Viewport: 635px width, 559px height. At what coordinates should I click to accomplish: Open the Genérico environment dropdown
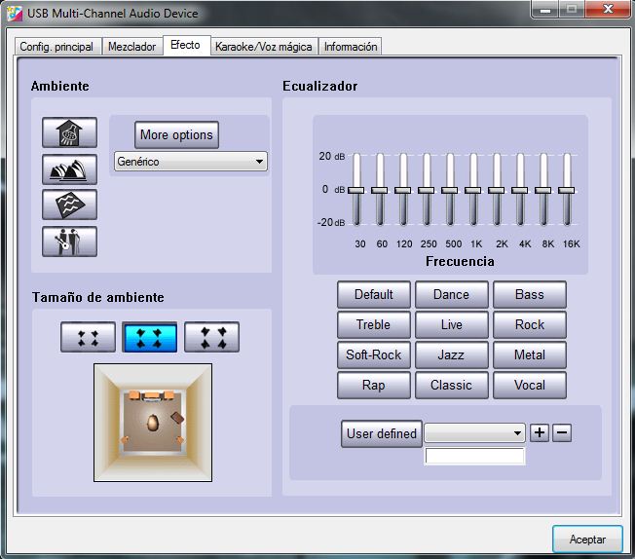(x=190, y=162)
